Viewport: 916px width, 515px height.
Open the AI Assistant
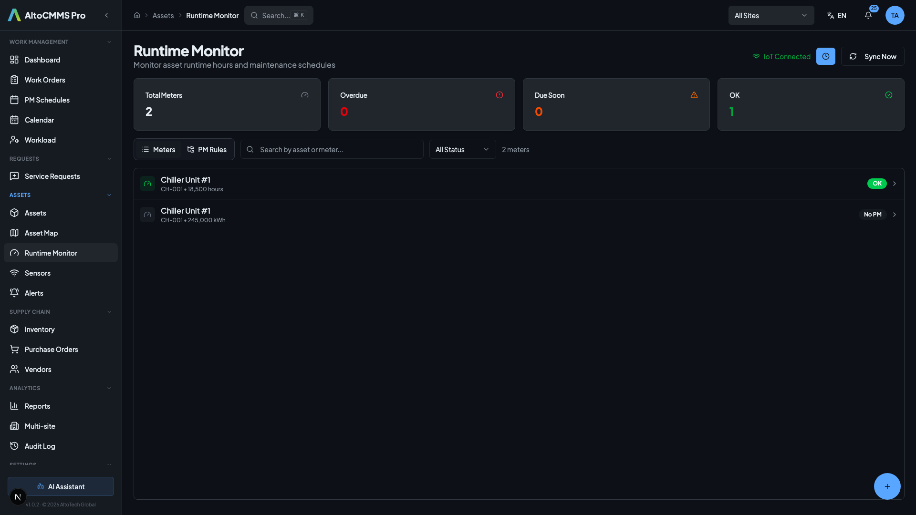tap(61, 486)
